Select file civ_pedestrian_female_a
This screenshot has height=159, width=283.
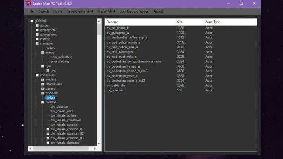pos(123,66)
